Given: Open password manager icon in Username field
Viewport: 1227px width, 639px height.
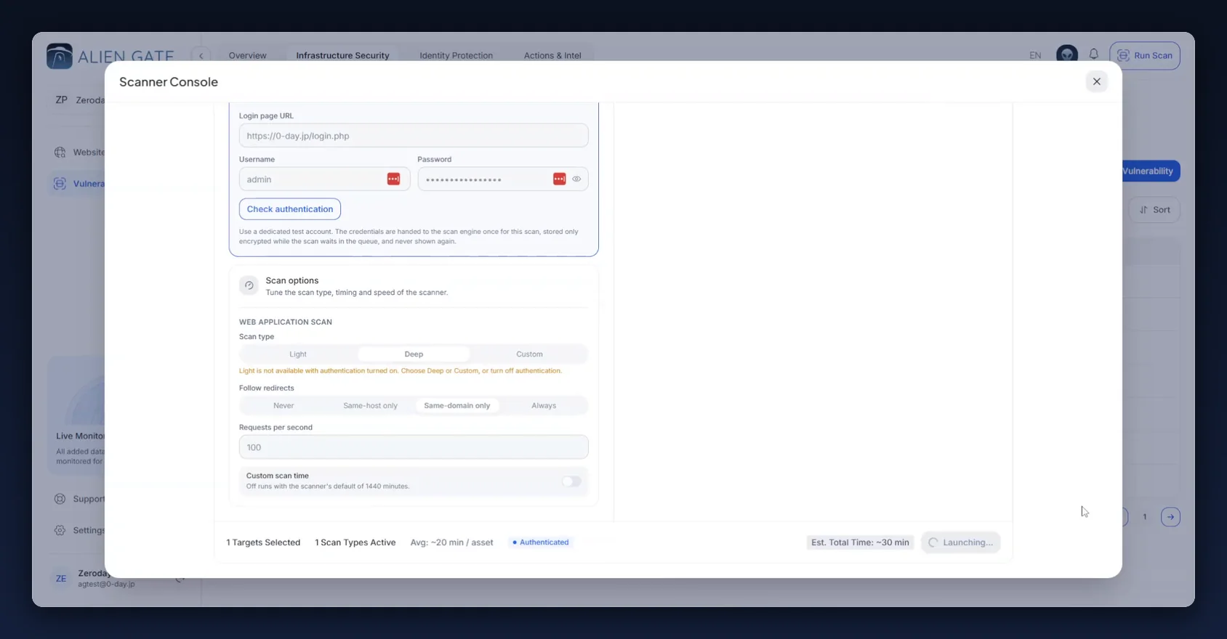Looking at the screenshot, I should tap(393, 179).
